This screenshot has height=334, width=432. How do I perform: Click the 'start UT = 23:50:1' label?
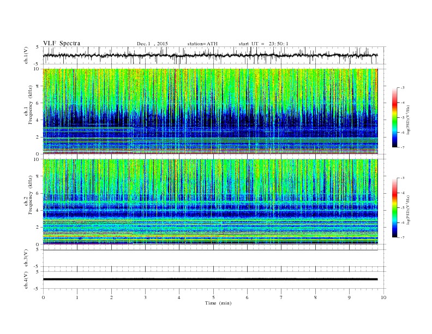(x=263, y=44)
